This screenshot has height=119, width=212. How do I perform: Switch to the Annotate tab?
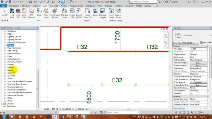pos(54,6)
